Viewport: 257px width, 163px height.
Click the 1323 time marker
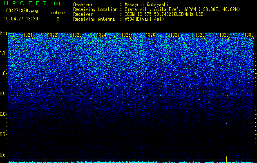tap(77, 35)
